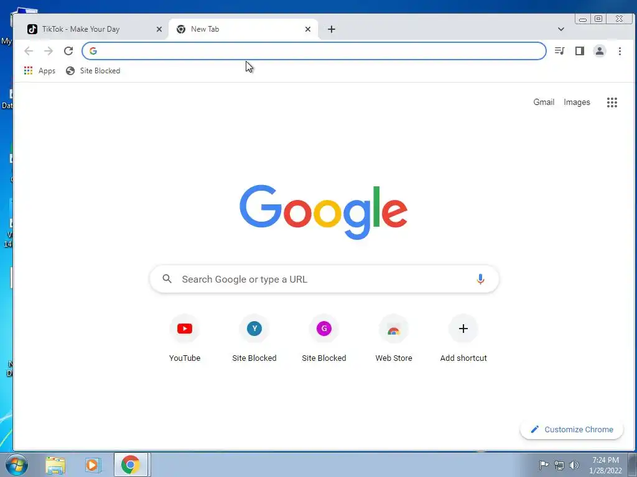The image size is (637, 477).
Task: Open Windows Explorer from the taskbar
Action: pos(55,465)
